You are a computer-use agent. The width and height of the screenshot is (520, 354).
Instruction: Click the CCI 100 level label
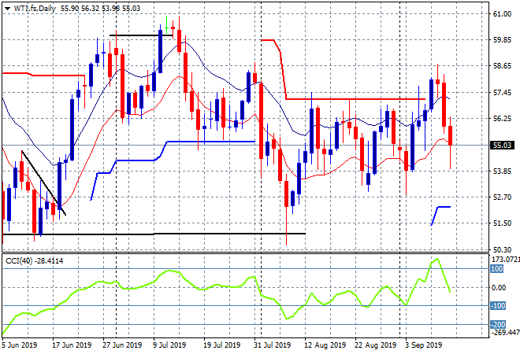[497, 268]
